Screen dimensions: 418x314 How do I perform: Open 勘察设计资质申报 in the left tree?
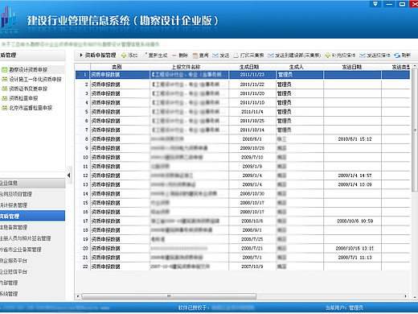click(x=28, y=70)
